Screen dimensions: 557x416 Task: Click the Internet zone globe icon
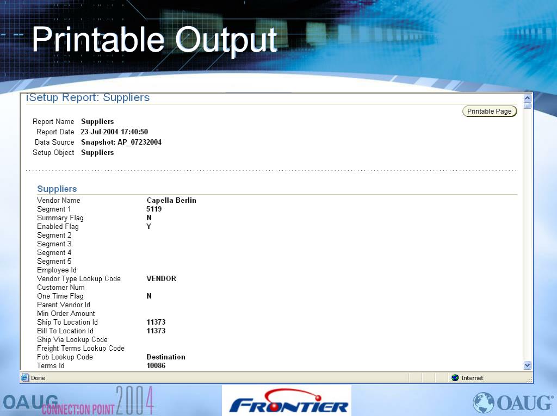tap(455, 377)
